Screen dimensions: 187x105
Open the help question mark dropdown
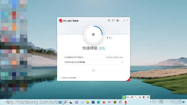coord(113,20)
